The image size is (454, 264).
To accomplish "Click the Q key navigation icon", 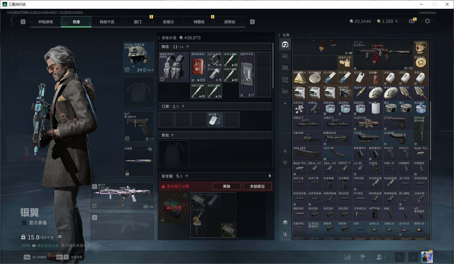I will pos(23,22).
